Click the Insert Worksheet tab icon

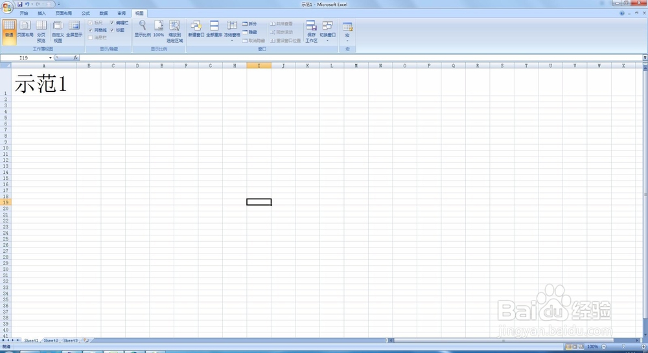pos(86,341)
